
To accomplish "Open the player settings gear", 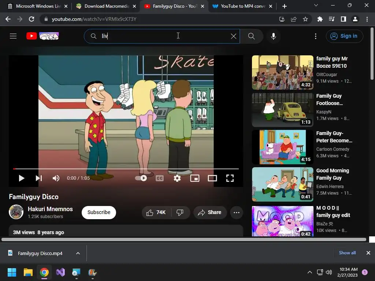I will pos(177,178).
